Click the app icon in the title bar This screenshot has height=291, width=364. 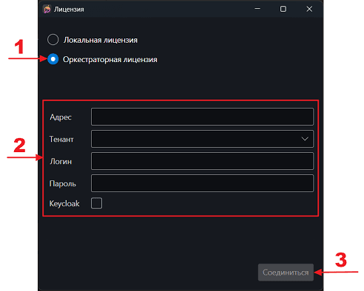[x=47, y=10]
